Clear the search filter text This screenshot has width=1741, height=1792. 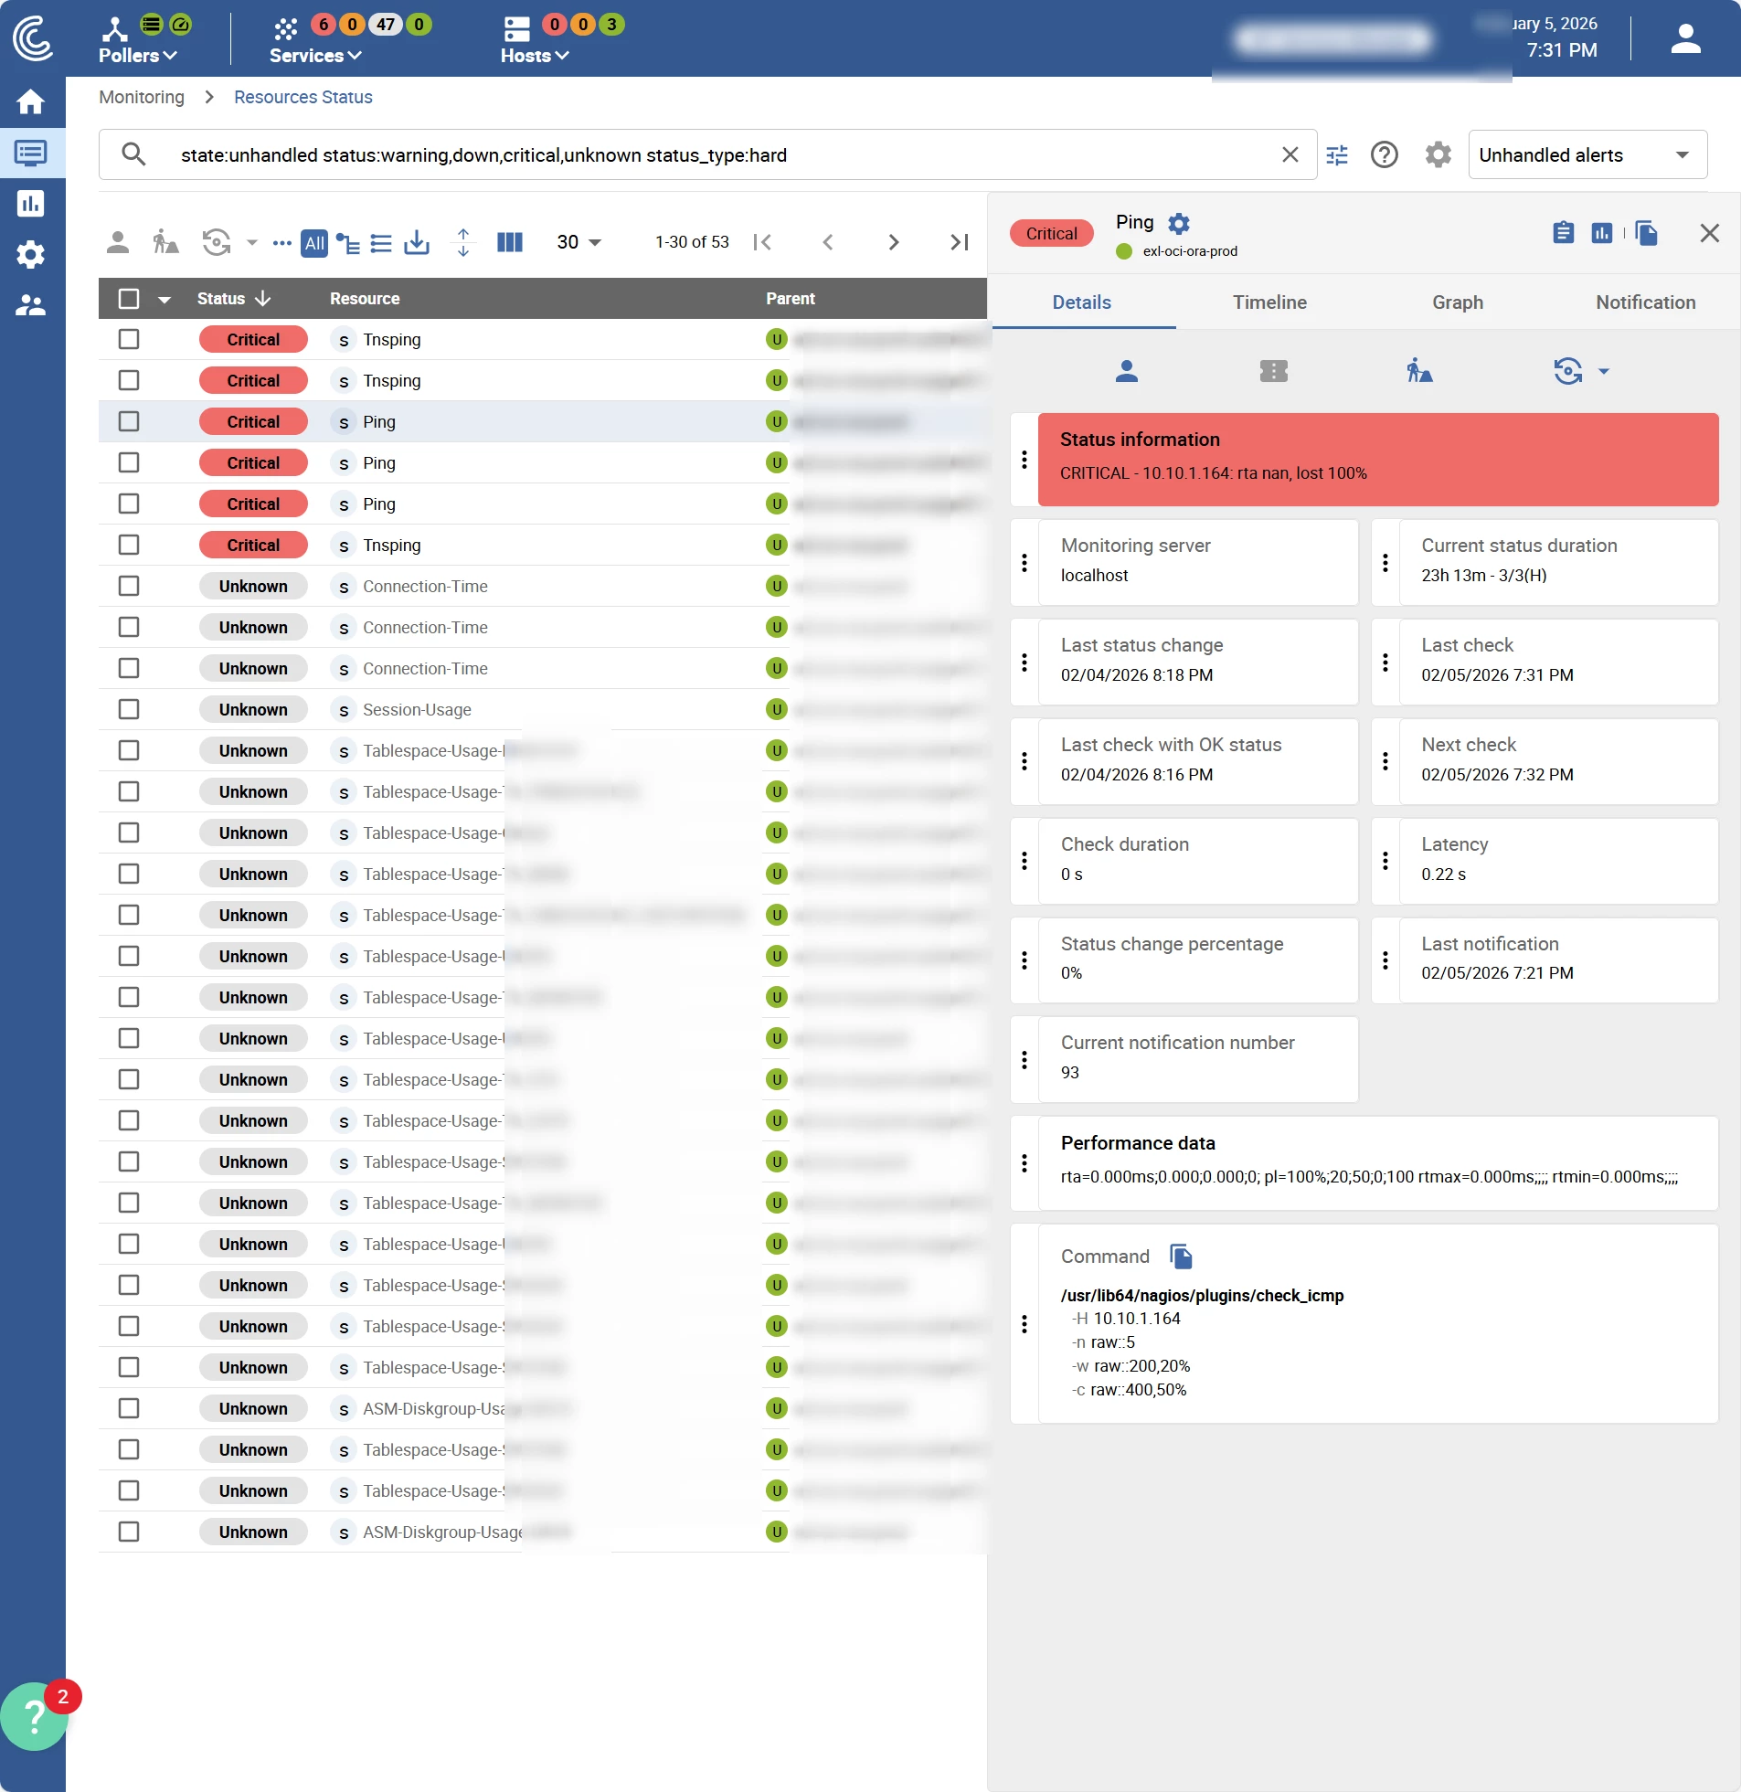pyautogui.click(x=1290, y=154)
